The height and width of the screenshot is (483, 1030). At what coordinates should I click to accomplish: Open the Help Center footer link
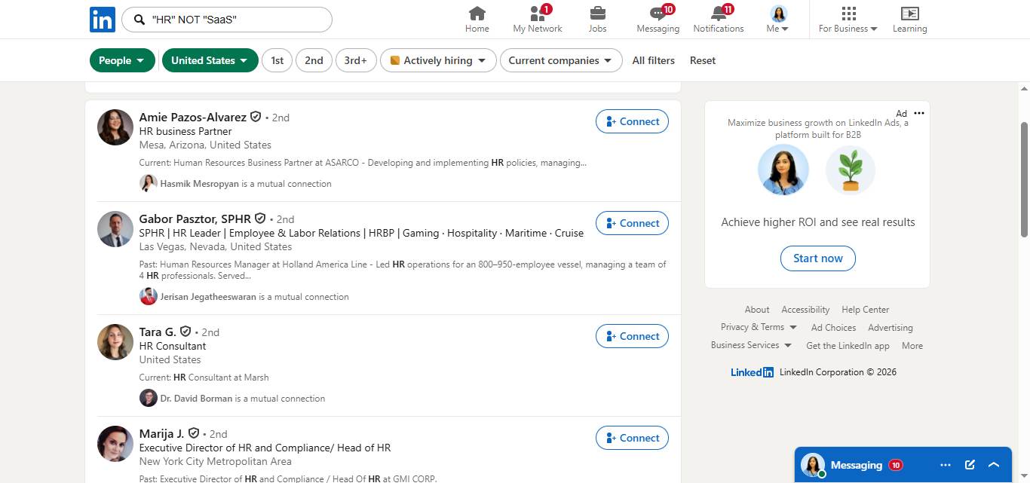pyautogui.click(x=865, y=310)
